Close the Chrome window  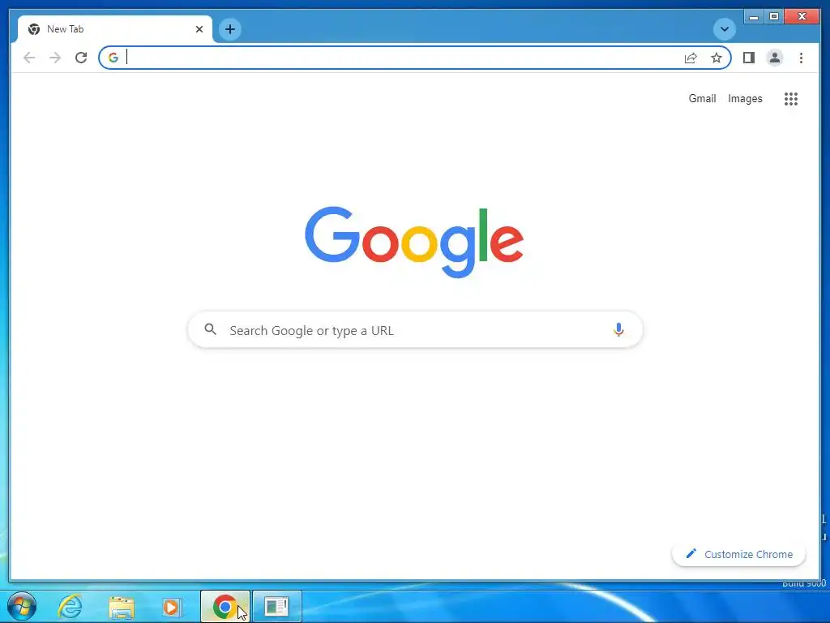pos(802,17)
